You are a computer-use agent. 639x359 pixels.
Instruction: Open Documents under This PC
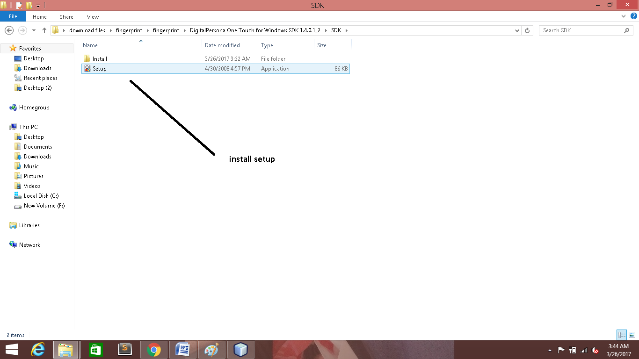point(38,147)
